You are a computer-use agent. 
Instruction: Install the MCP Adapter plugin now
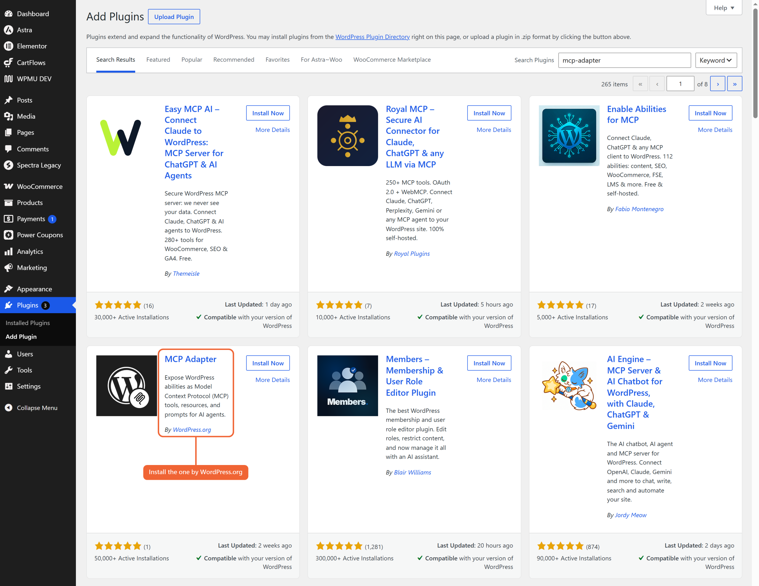point(268,363)
